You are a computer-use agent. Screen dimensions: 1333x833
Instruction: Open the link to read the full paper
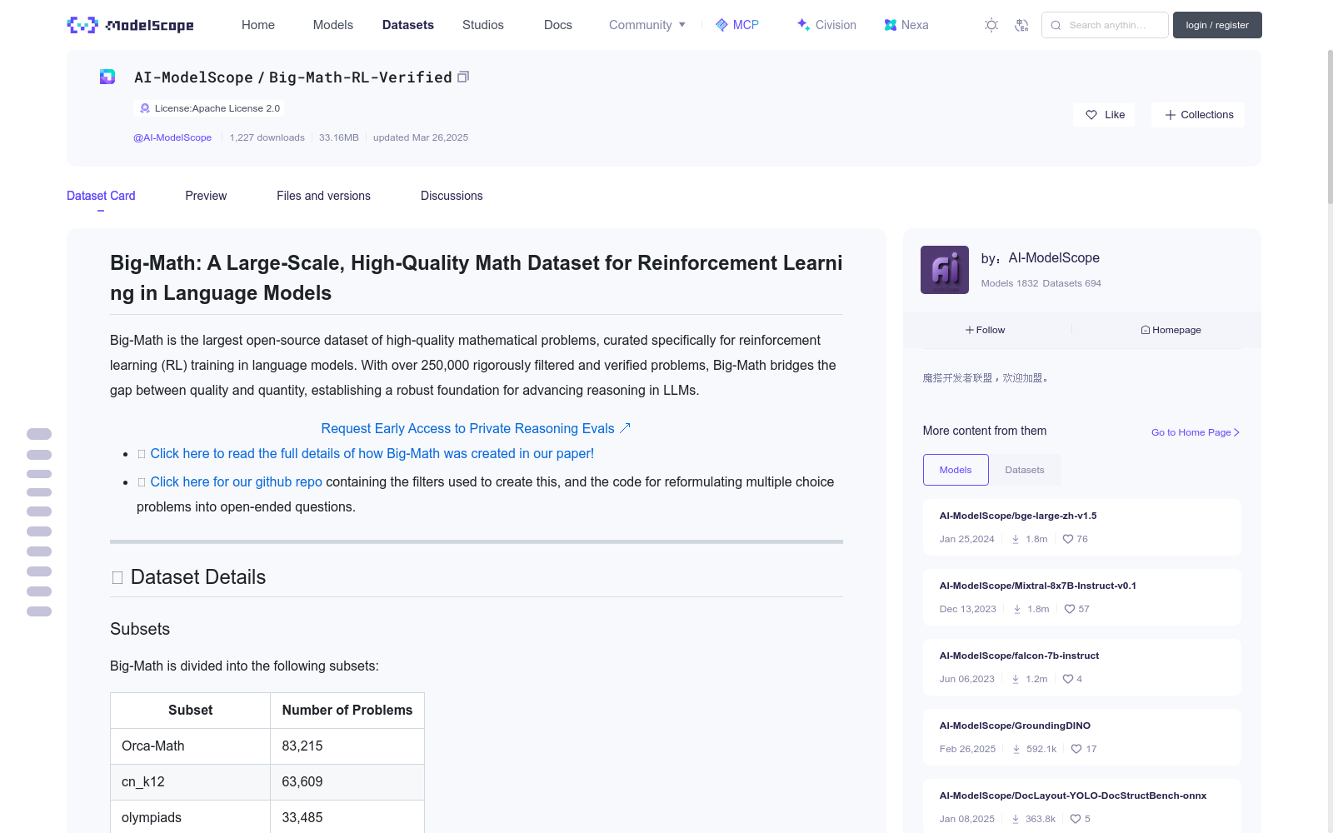coord(372,453)
